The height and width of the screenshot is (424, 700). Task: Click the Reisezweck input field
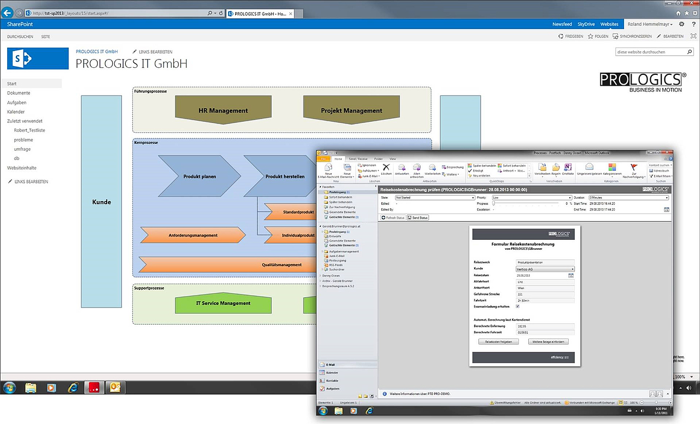[x=545, y=262]
